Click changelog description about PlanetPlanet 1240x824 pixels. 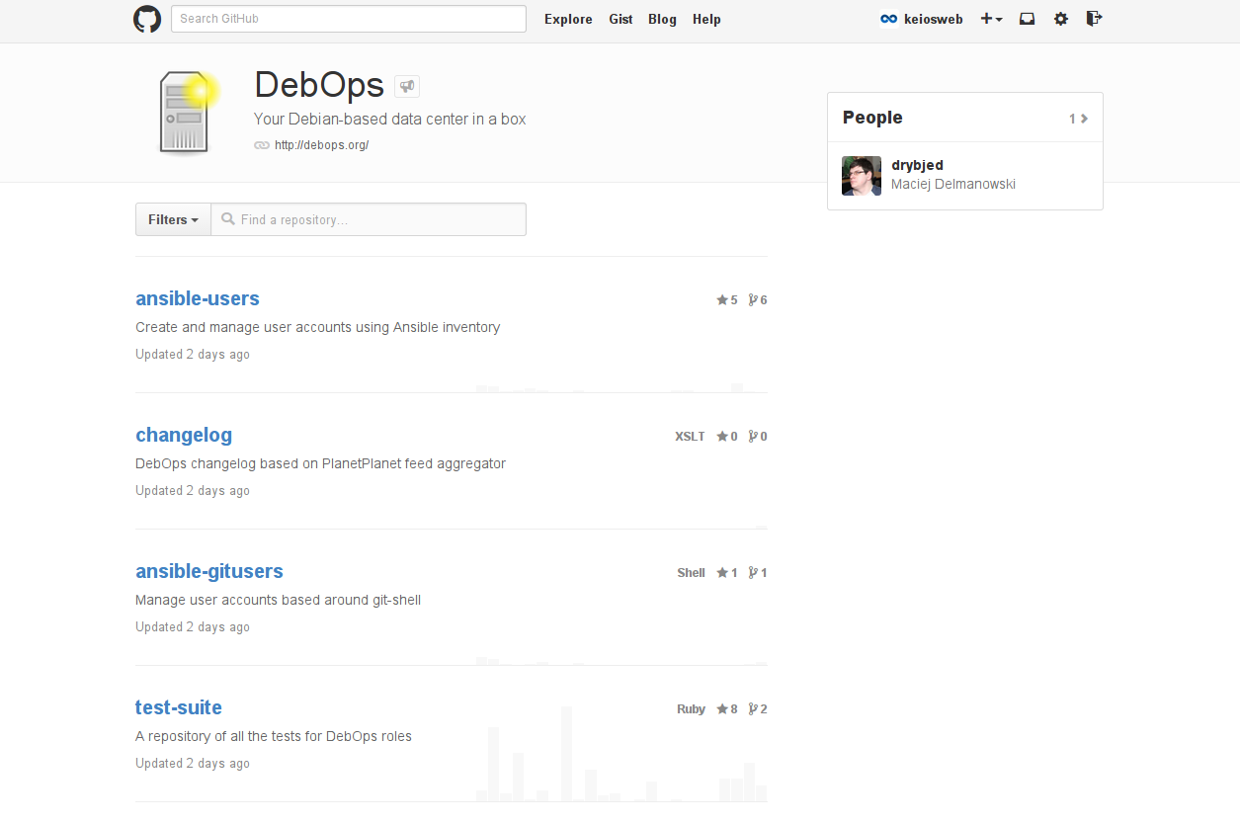click(x=321, y=463)
